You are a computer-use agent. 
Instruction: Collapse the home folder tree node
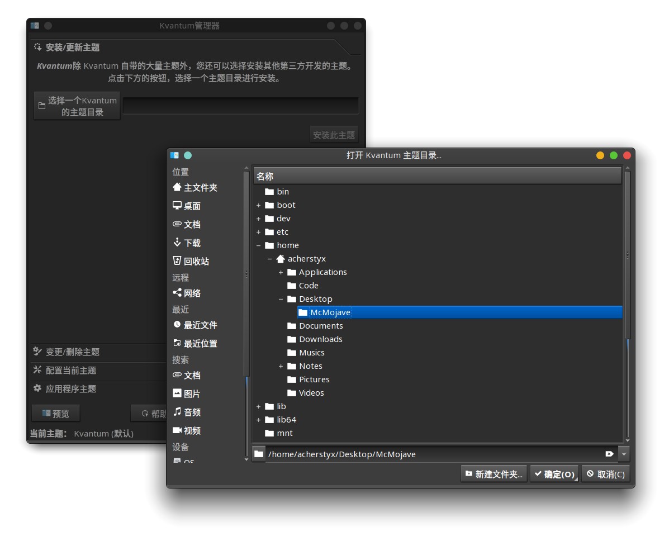(x=258, y=245)
